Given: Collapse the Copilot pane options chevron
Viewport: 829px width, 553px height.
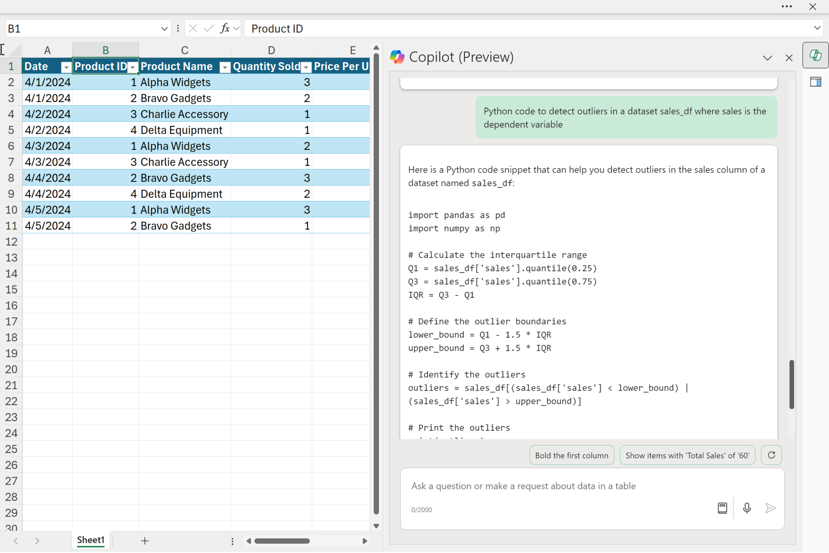Looking at the screenshot, I should click(767, 58).
